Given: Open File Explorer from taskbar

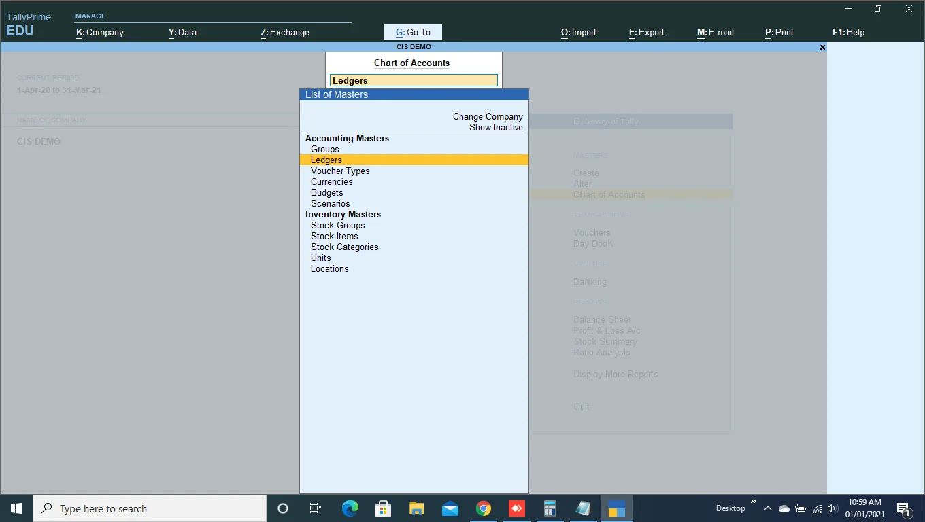Looking at the screenshot, I should [x=416, y=508].
